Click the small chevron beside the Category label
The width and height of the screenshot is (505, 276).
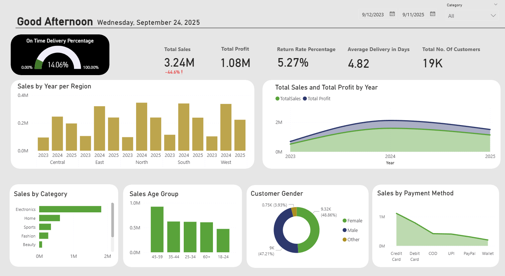(496, 4)
